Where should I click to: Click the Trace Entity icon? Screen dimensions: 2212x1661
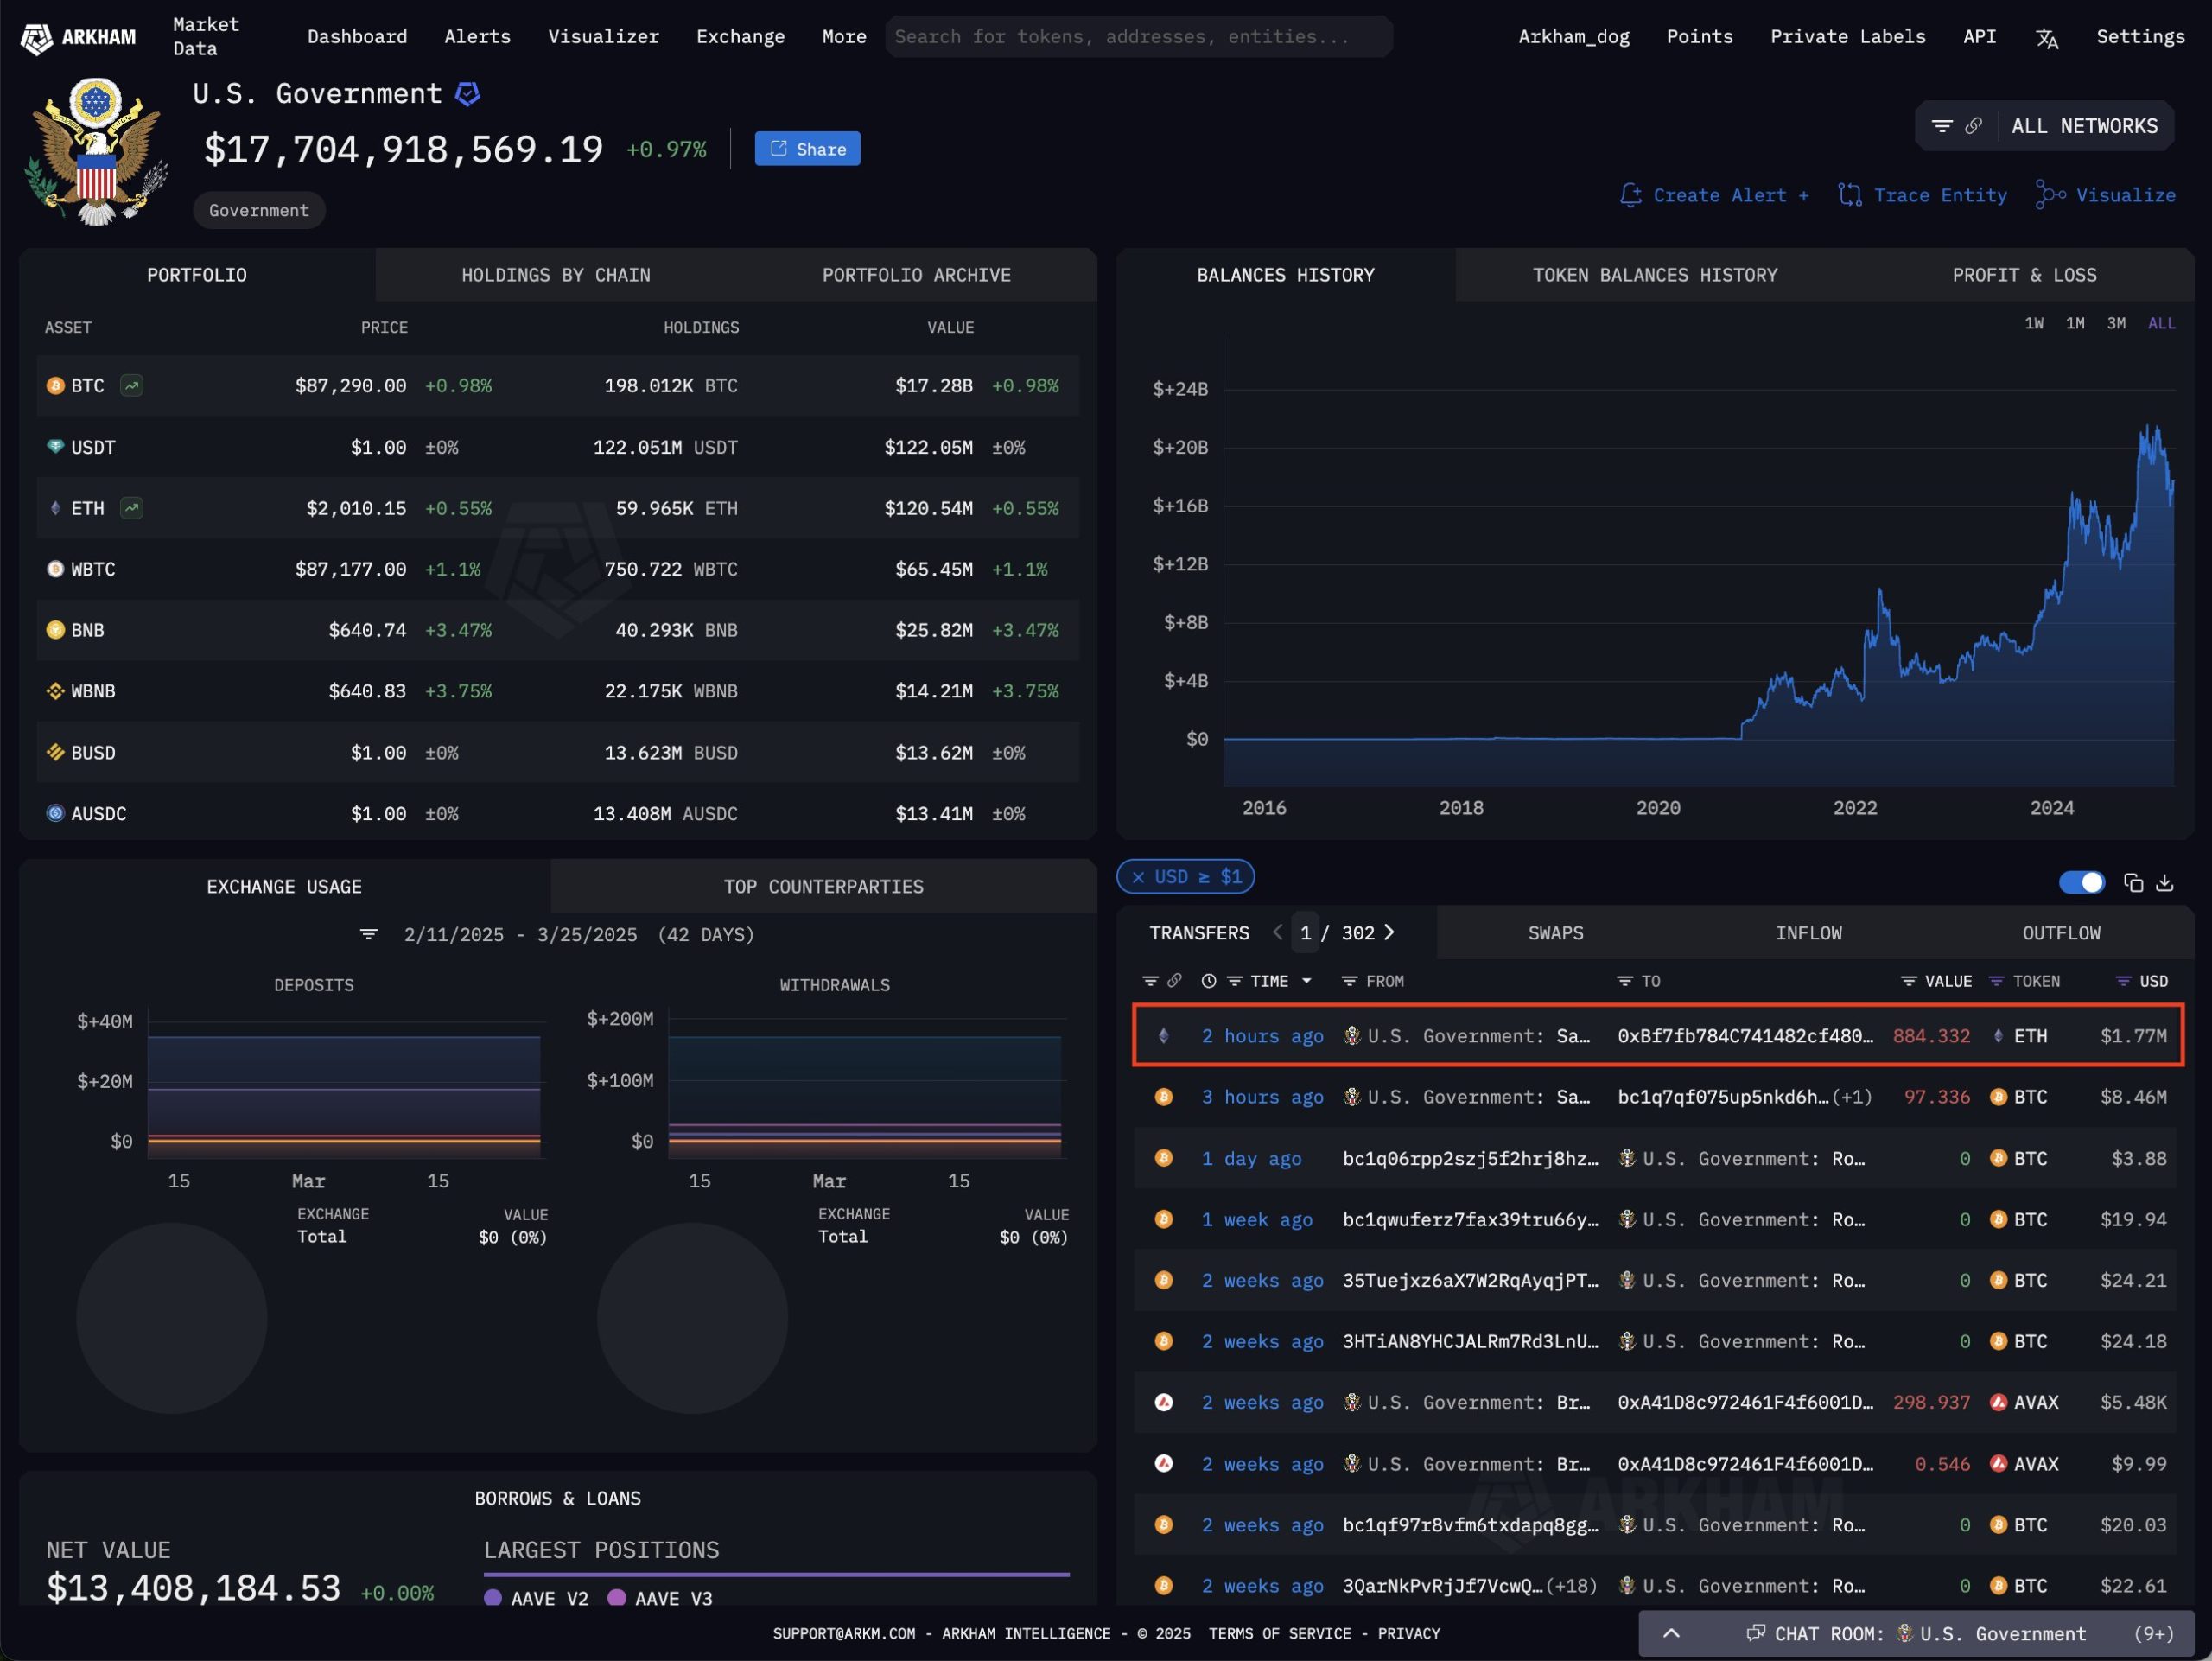coord(1849,195)
